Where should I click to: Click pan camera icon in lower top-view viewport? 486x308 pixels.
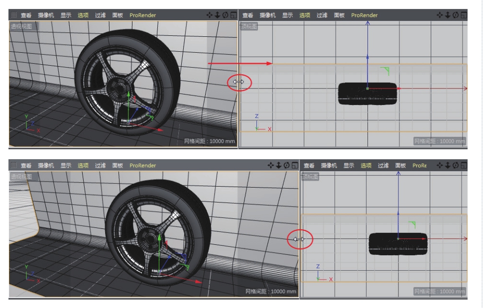(440, 166)
